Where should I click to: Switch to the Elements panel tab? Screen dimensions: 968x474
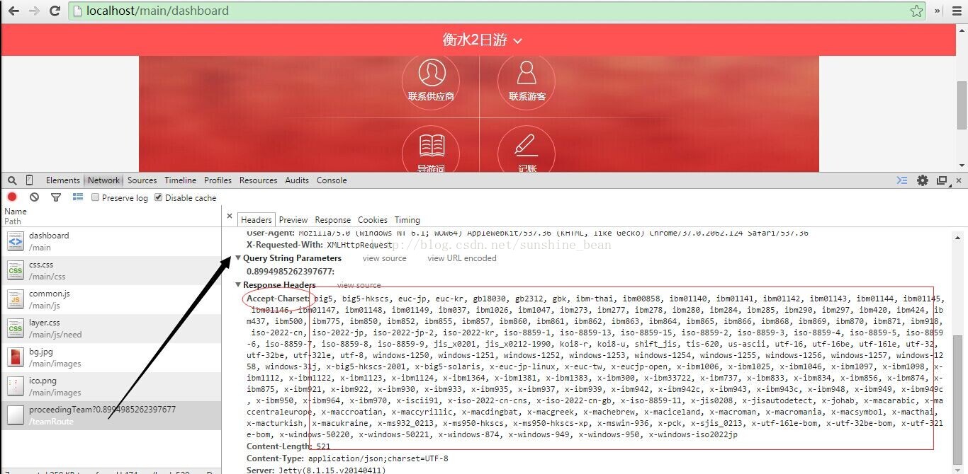pyautogui.click(x=63, y=180)
